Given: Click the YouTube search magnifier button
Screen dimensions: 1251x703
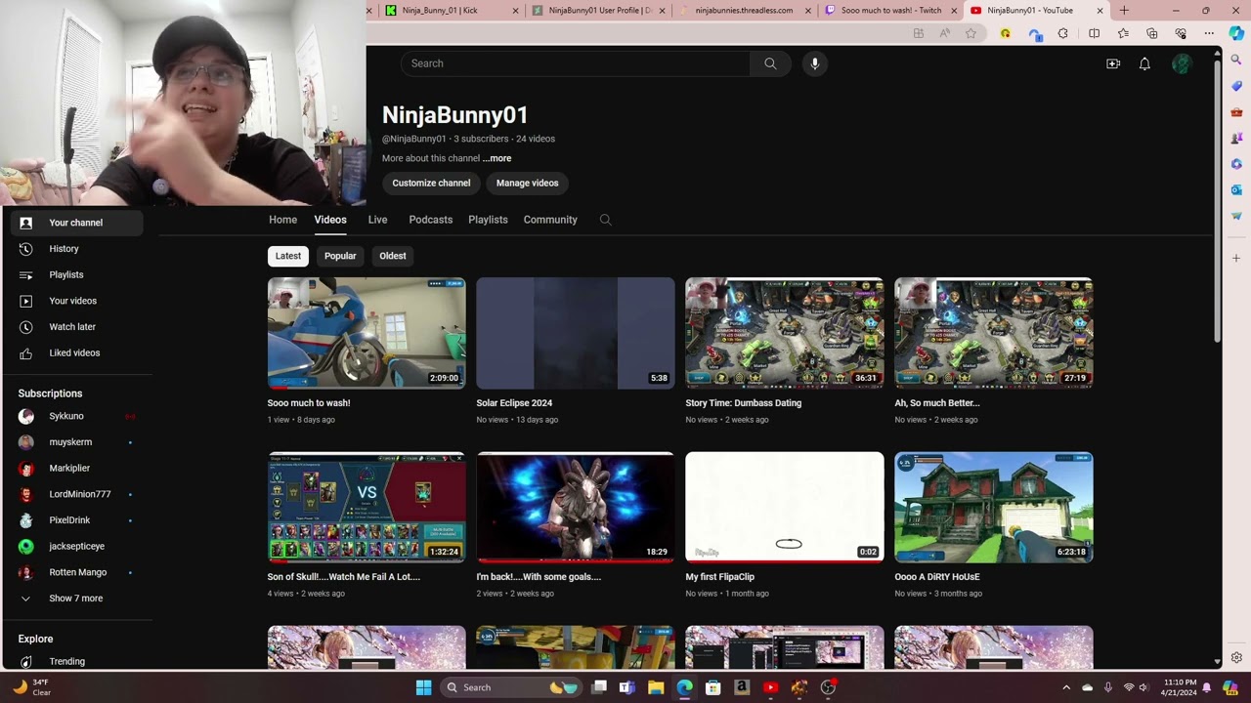Looking at the screenshot, I should point(770,63).
